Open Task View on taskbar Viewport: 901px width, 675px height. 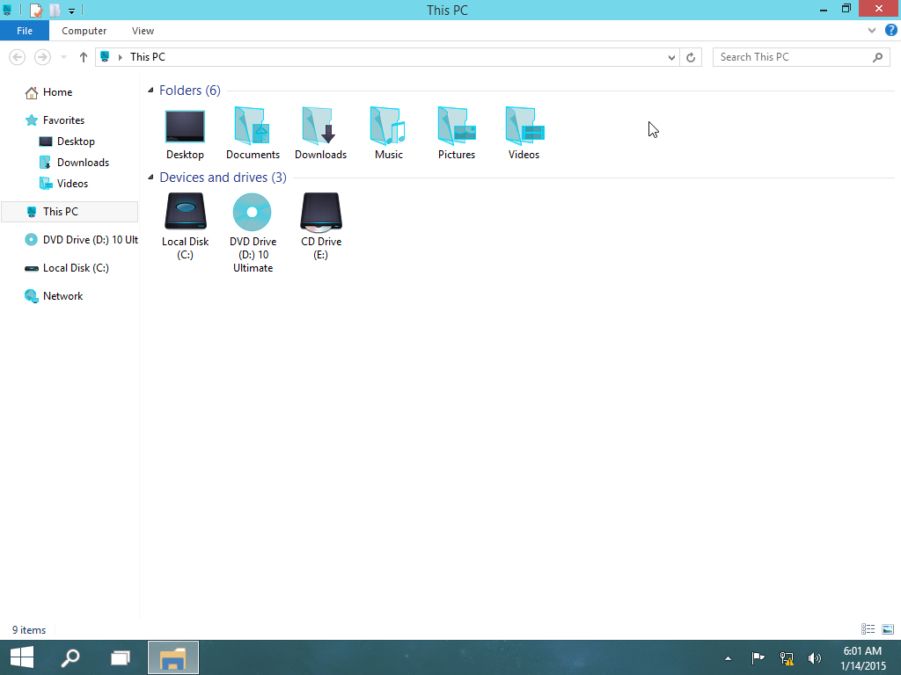coord(120,657)
